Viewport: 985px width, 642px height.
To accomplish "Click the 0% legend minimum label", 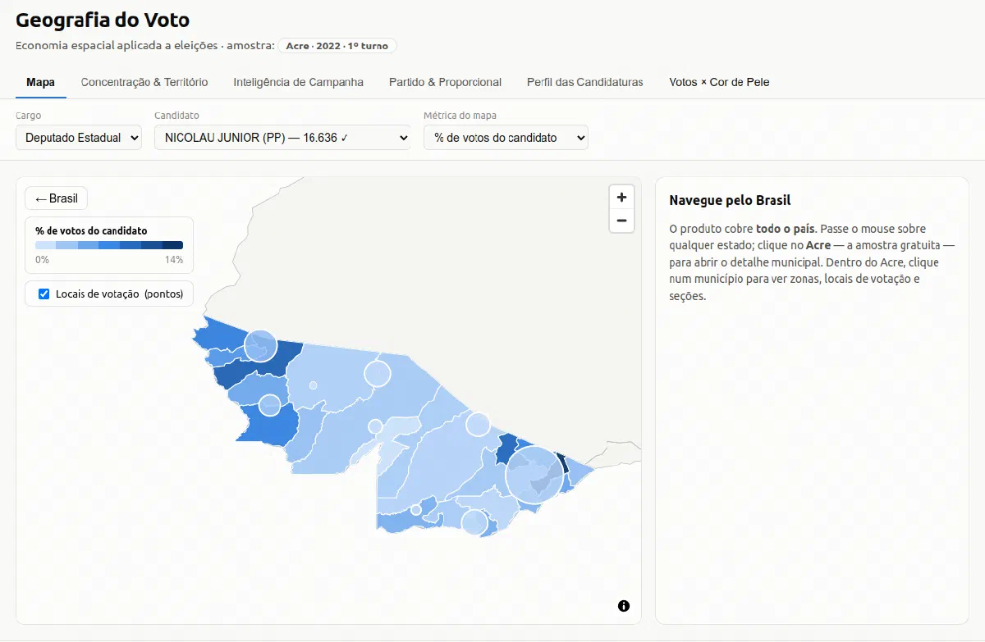I will pos(42,260).
